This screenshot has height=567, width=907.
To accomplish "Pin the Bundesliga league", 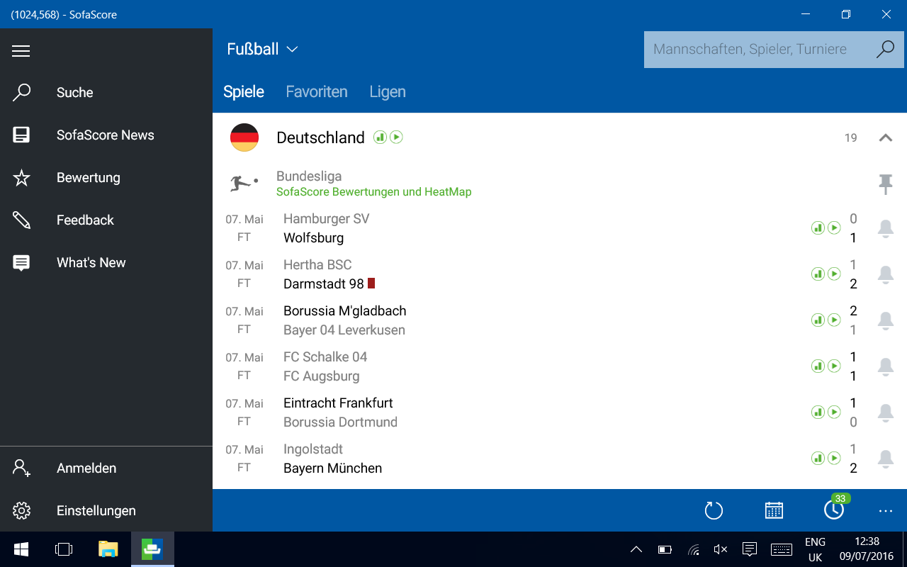I will point(885,184).
